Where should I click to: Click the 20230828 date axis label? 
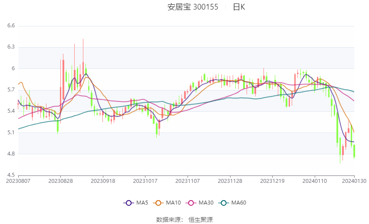60,181
